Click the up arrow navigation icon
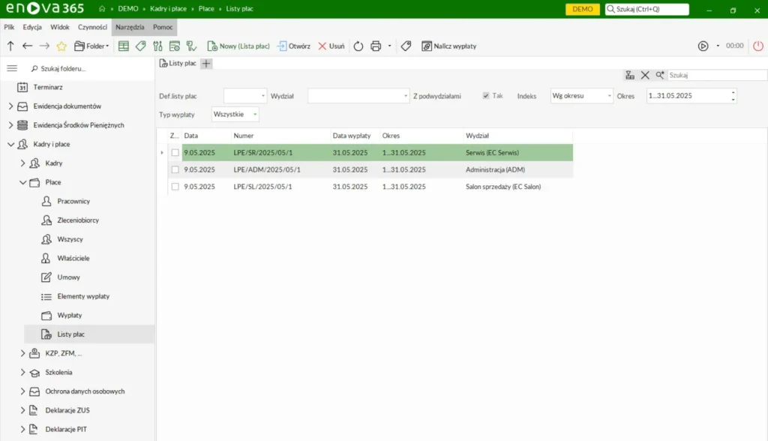The height and width of the screenshot is (441, 768). (x=10, y=46)
